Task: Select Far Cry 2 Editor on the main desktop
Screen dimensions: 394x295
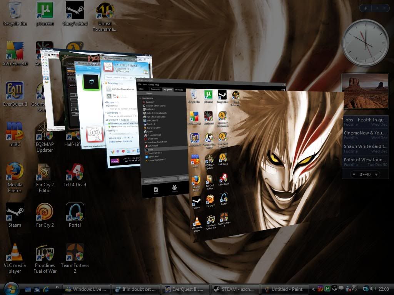Action: click(45, 177)
